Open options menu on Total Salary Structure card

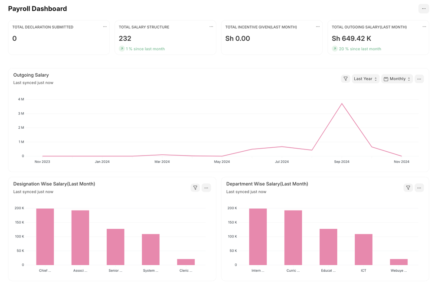[211, 26]
